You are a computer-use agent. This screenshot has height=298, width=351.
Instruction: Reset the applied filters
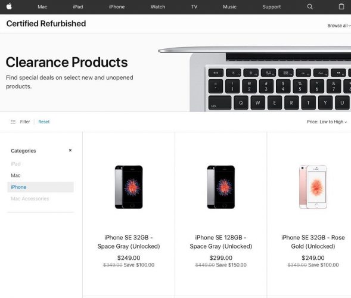point(44,122)
